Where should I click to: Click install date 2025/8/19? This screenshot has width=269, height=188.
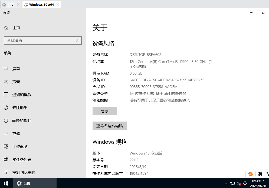point(138,167)
